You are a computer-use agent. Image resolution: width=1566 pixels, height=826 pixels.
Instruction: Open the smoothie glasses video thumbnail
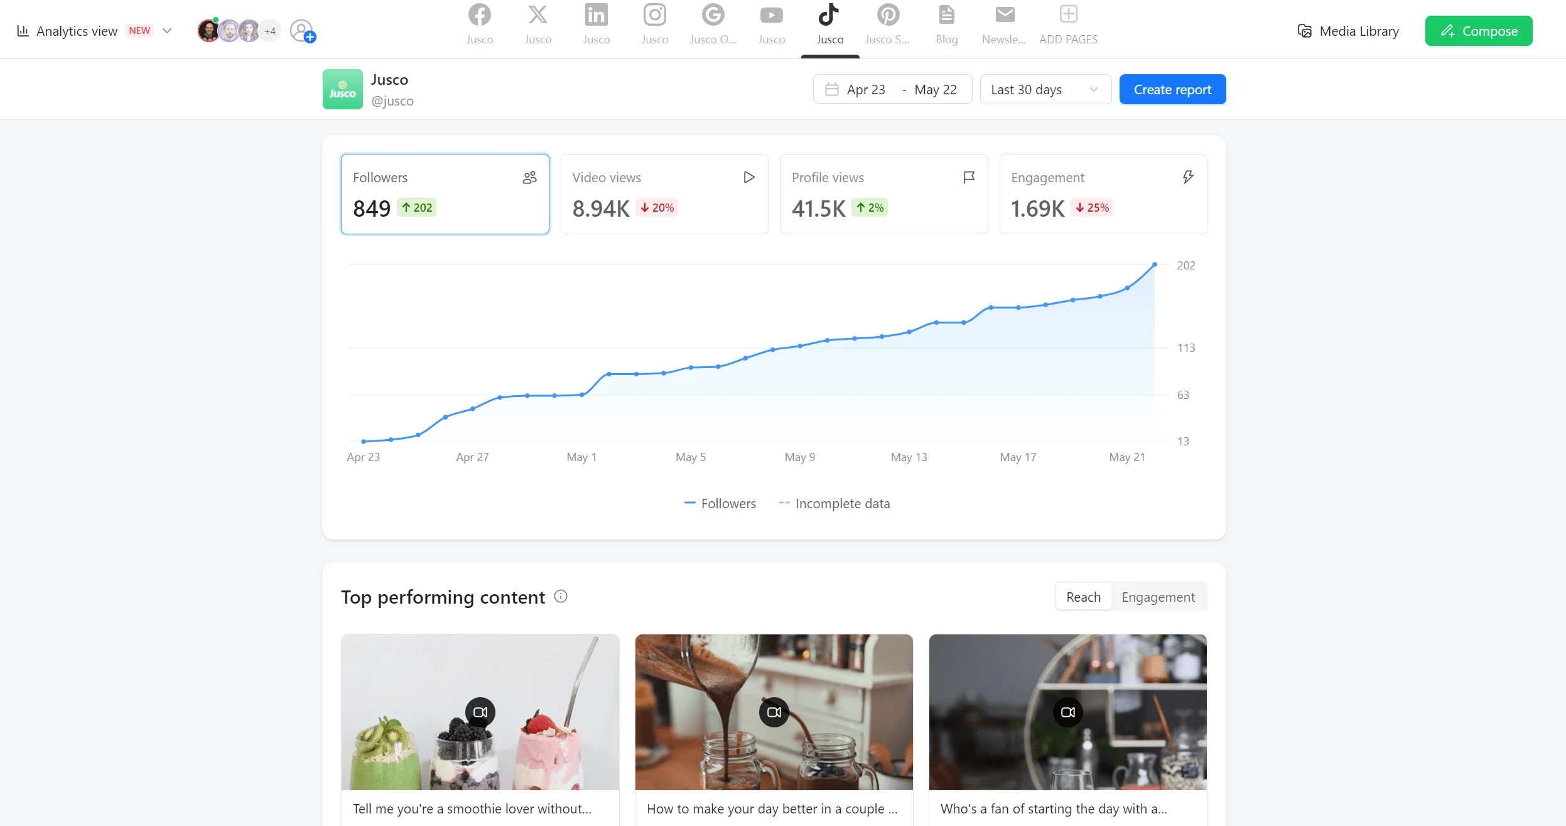[480, 712]
